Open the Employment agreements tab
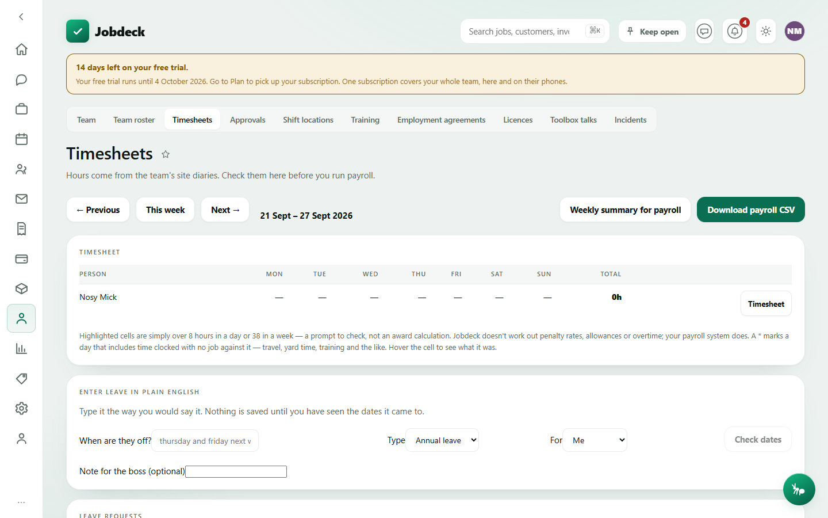 coord(441,120)
